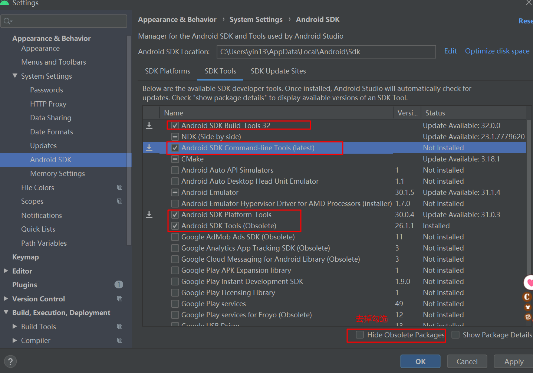Collapse the System Settings tree node
Viewport: 533px width, 373px height.
point(15,76)
